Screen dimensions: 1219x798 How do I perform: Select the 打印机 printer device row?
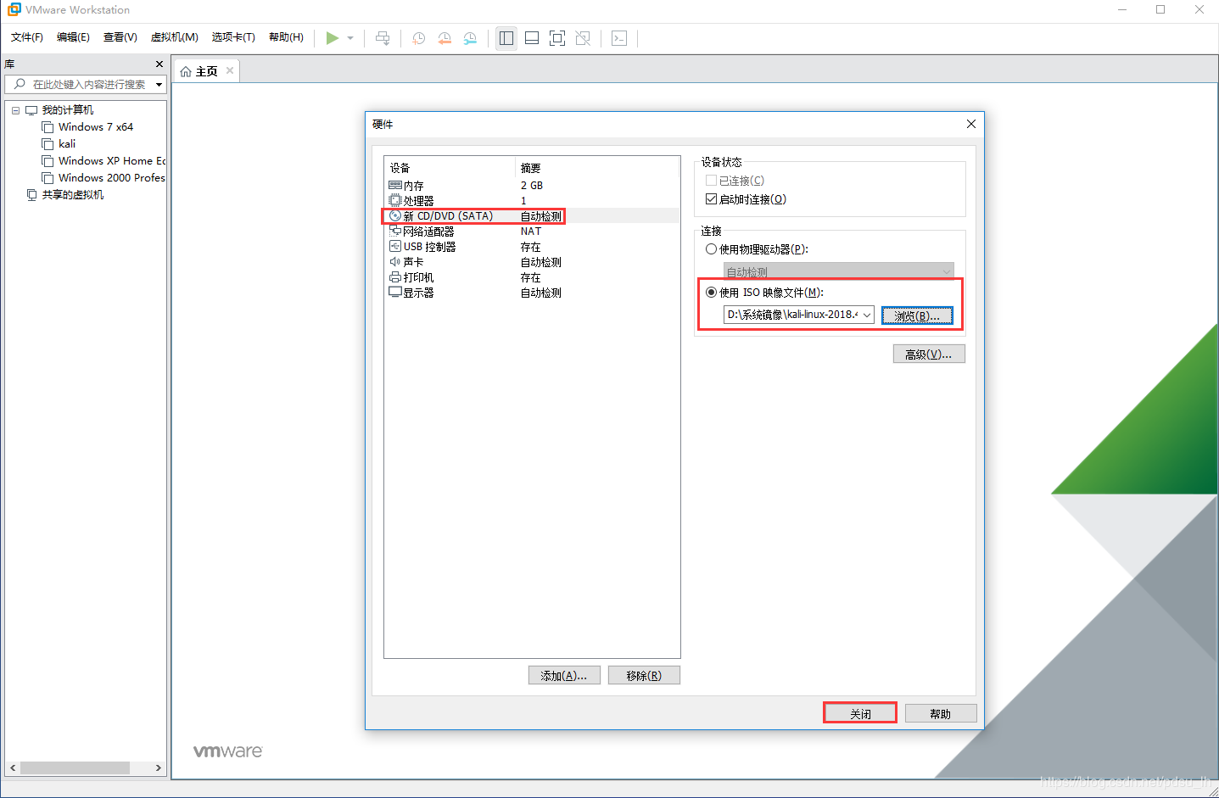(532, 277)
